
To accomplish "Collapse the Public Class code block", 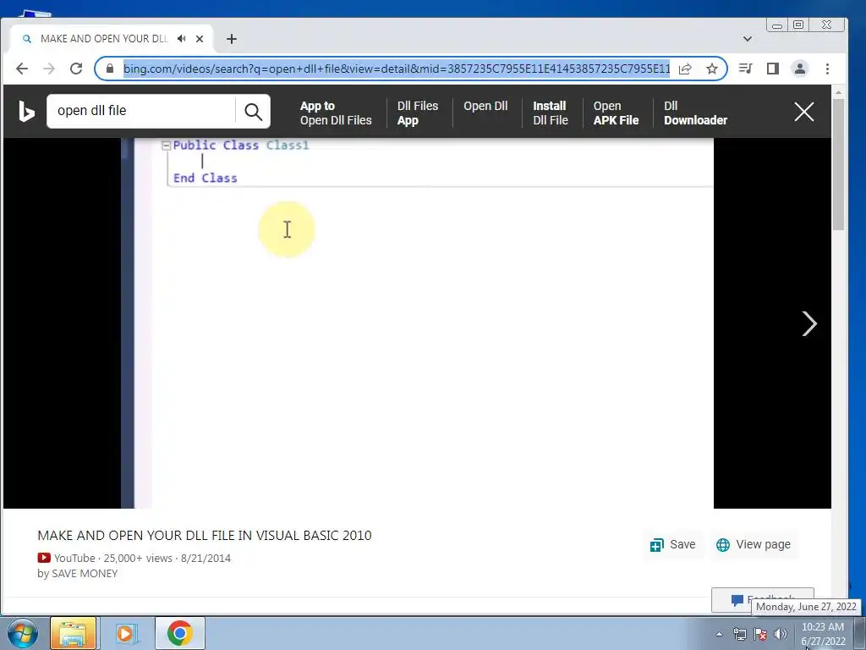I will click(x=167, y=146).
